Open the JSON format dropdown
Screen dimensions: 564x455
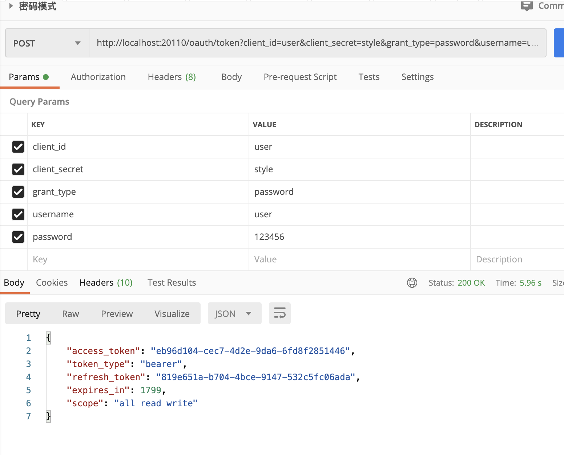[x=234, y=313]
